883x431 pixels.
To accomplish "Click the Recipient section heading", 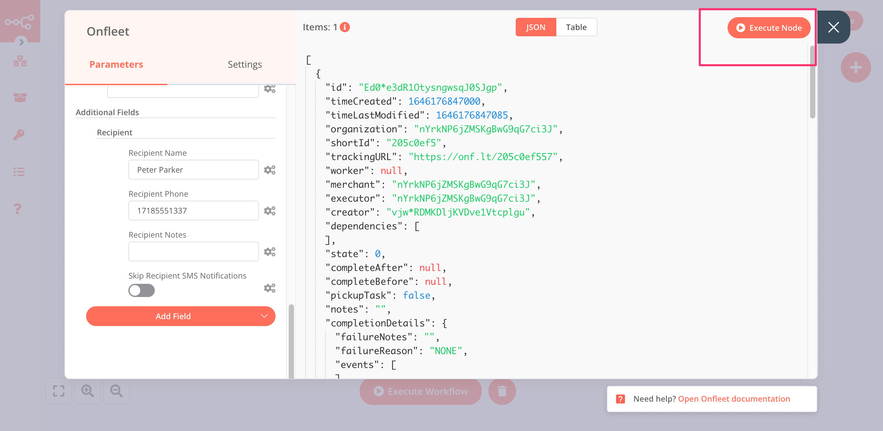I will pyautogui.click(x=114, y=132).
